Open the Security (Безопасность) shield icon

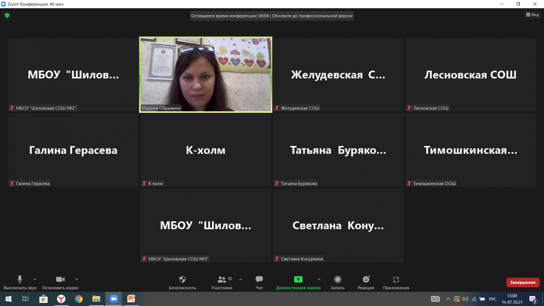(182, 280)
